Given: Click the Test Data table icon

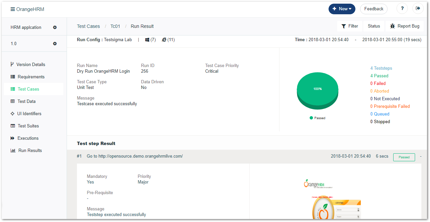Looking at the screenshot, I should click(x=13, y=101).
